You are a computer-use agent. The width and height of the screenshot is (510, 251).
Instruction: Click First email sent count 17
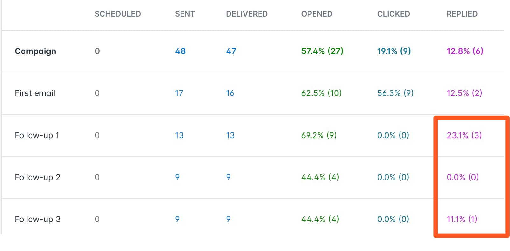coord(179,93)
